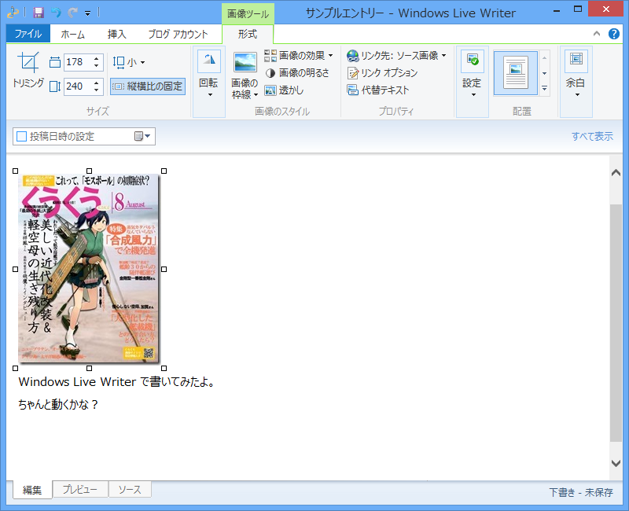629x511 pixels.
Task: Open the settings (設定) button
Action: tap(472, 75)
